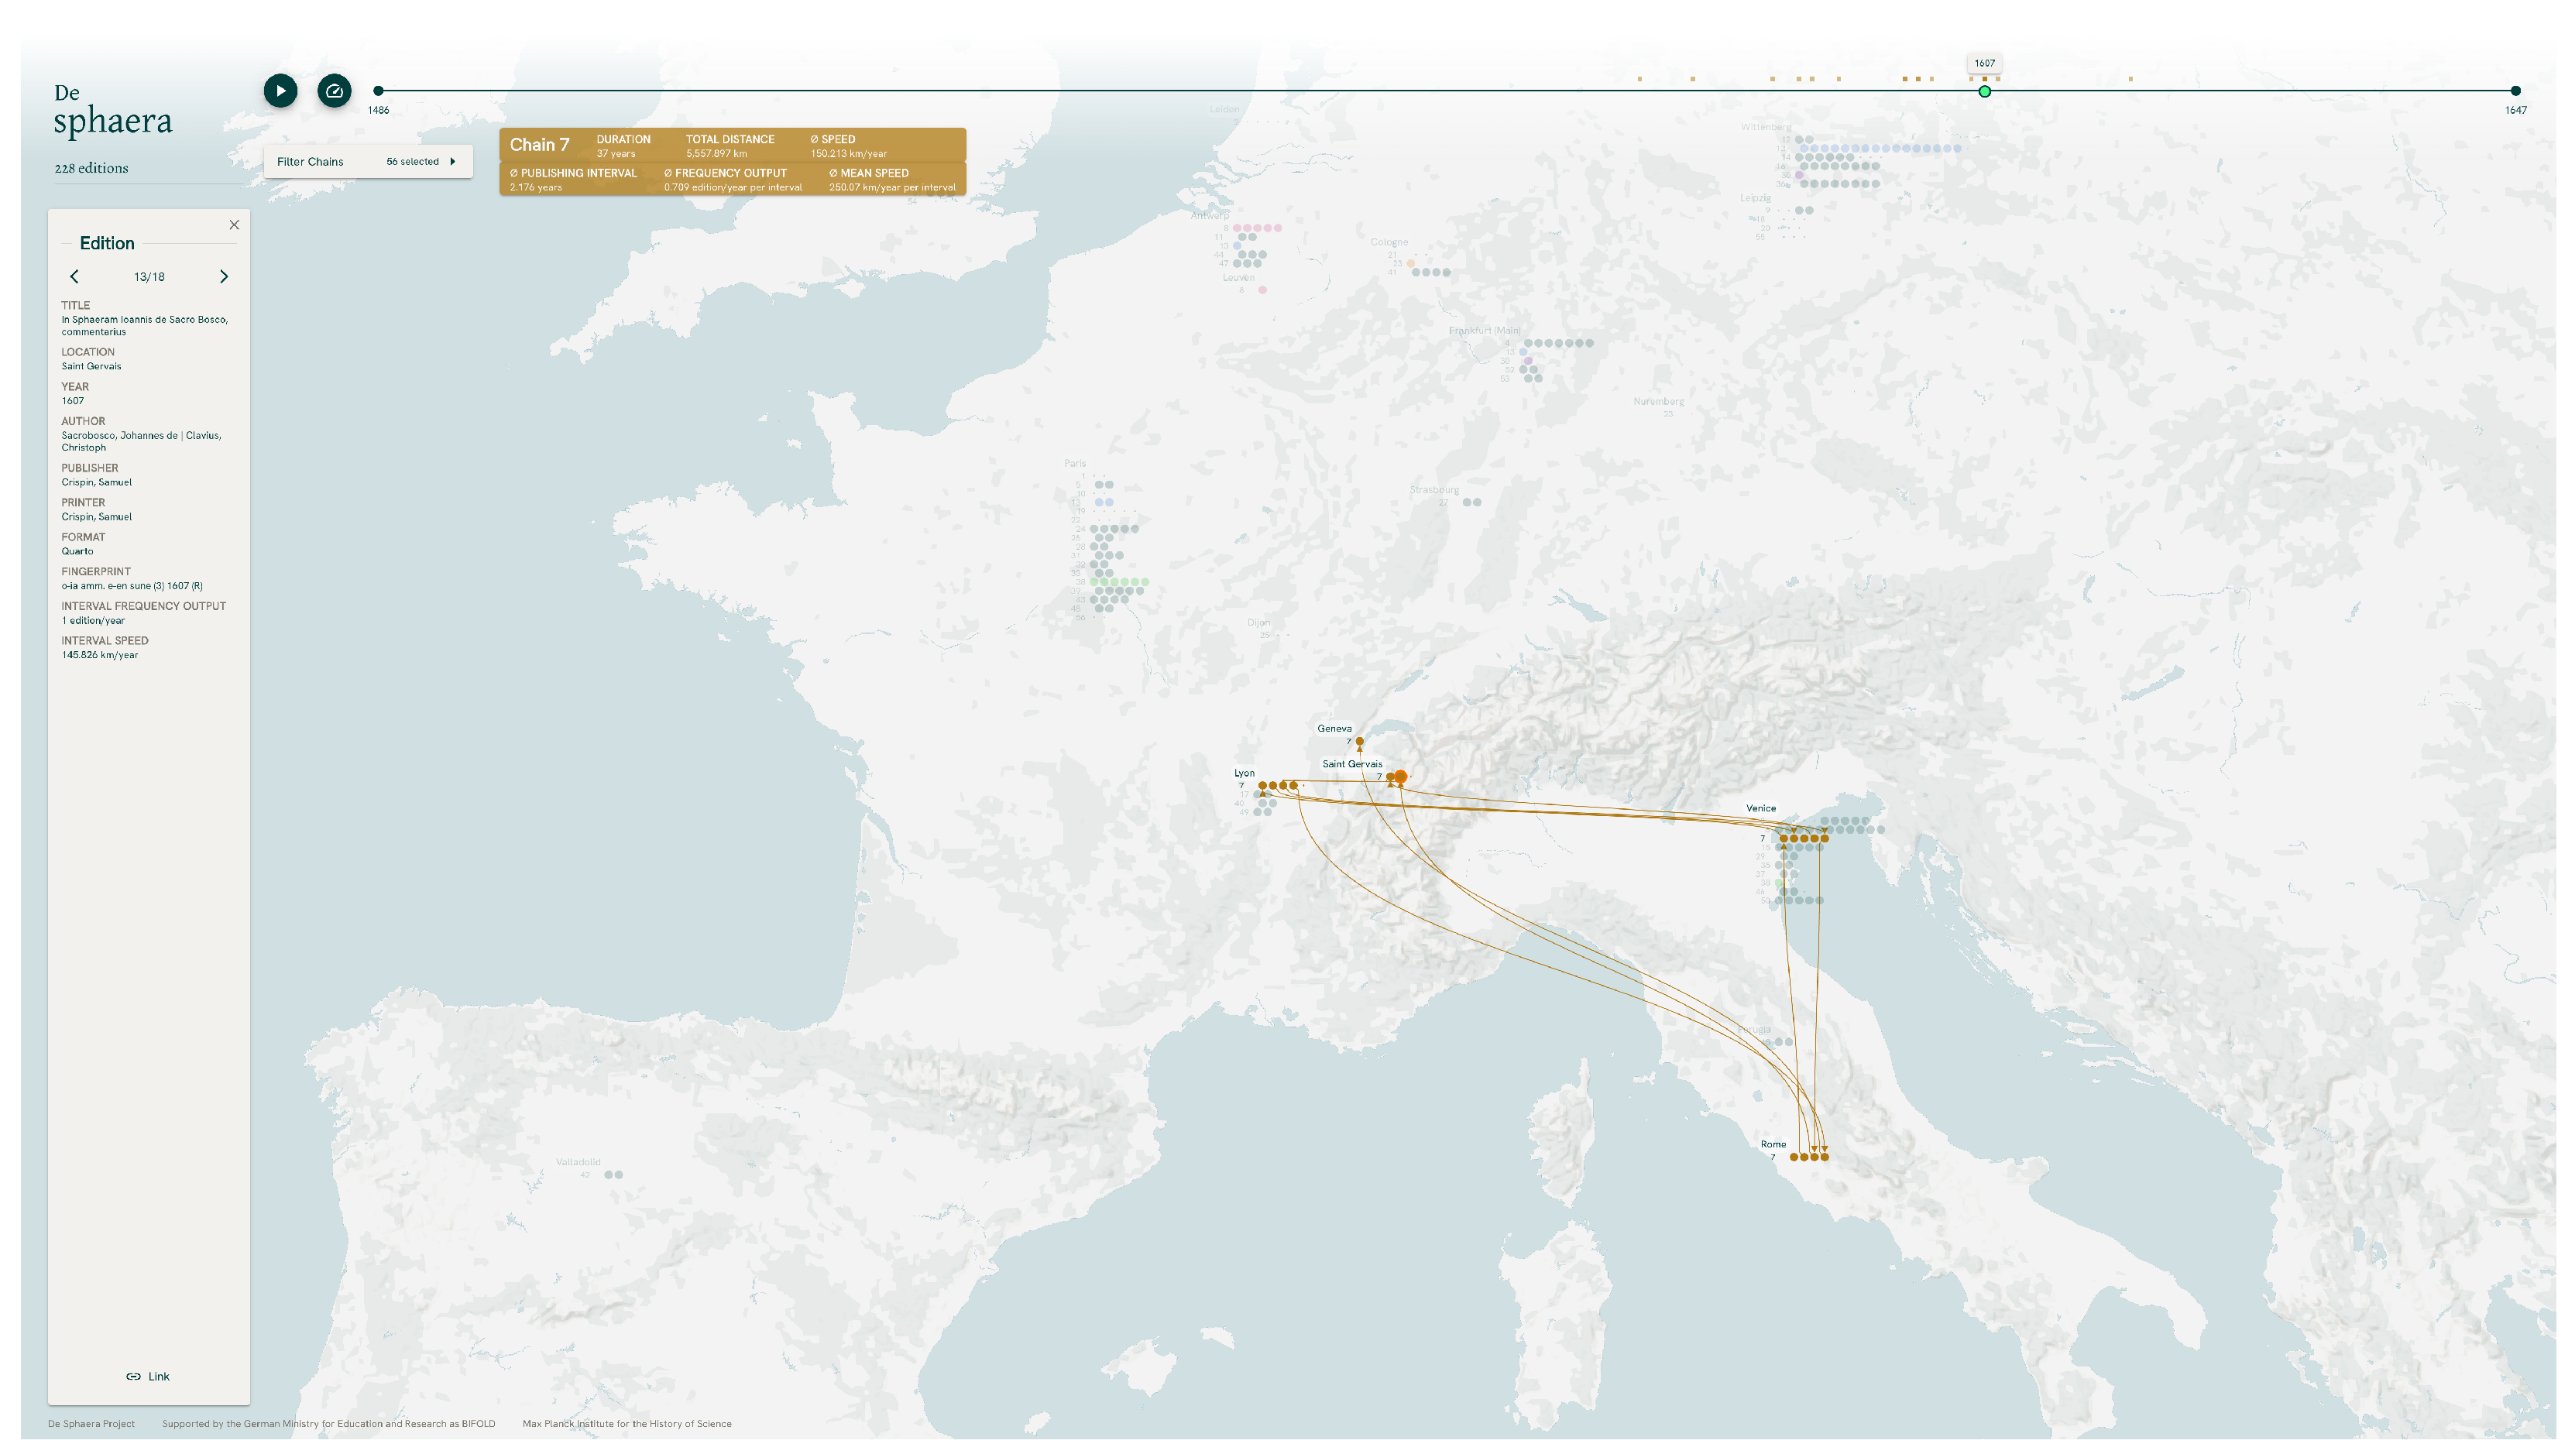Click the De sphaera title logo
The width and height of the screenshot is (2575, 1454).
112,111
